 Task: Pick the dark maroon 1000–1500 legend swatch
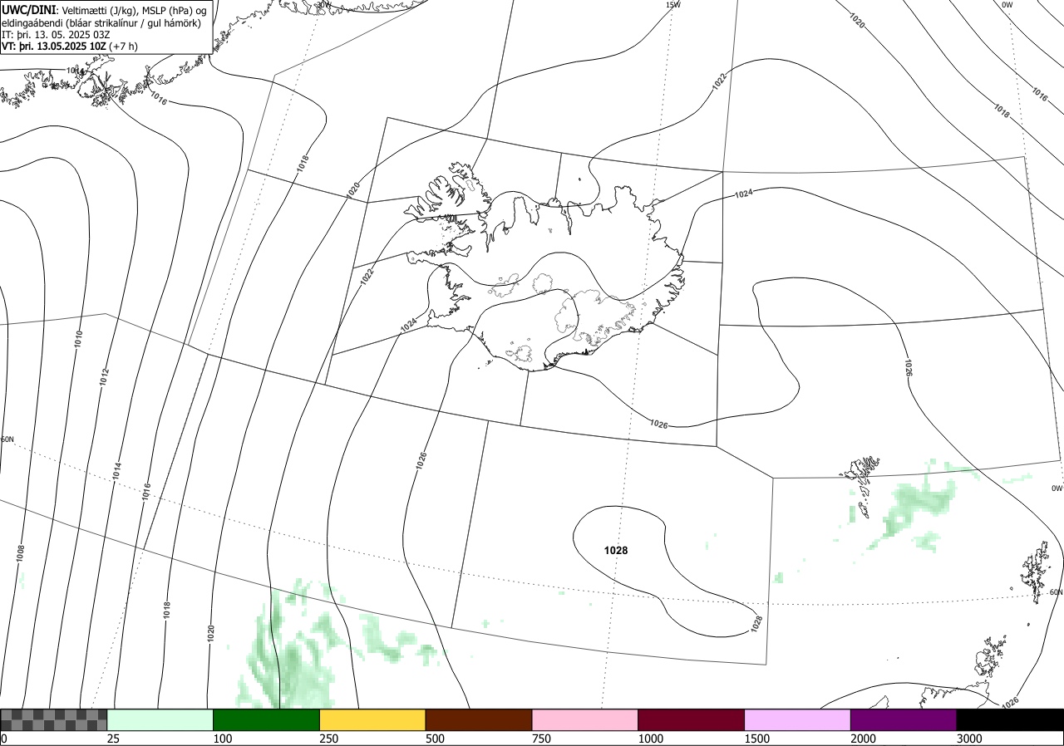(x=692, y=719)
